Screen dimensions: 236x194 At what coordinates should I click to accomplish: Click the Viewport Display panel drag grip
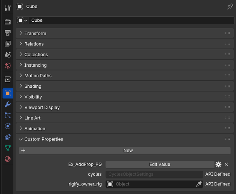pos(227,107)
